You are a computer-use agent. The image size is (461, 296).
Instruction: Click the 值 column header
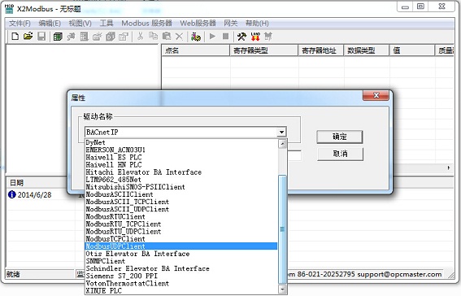click(412, 50)
